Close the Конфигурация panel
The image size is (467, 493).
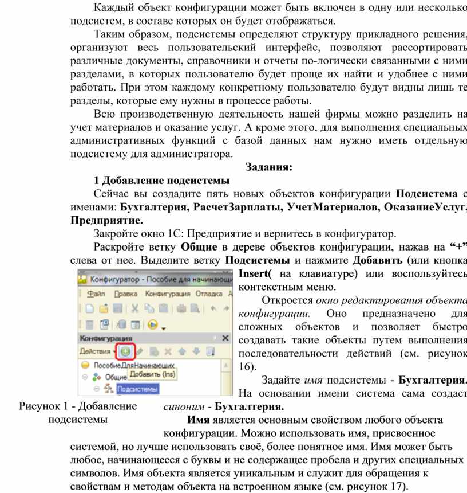225,338
